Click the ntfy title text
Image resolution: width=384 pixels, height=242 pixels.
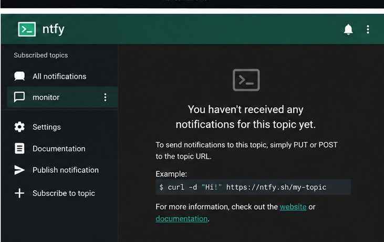pos(54,29)
